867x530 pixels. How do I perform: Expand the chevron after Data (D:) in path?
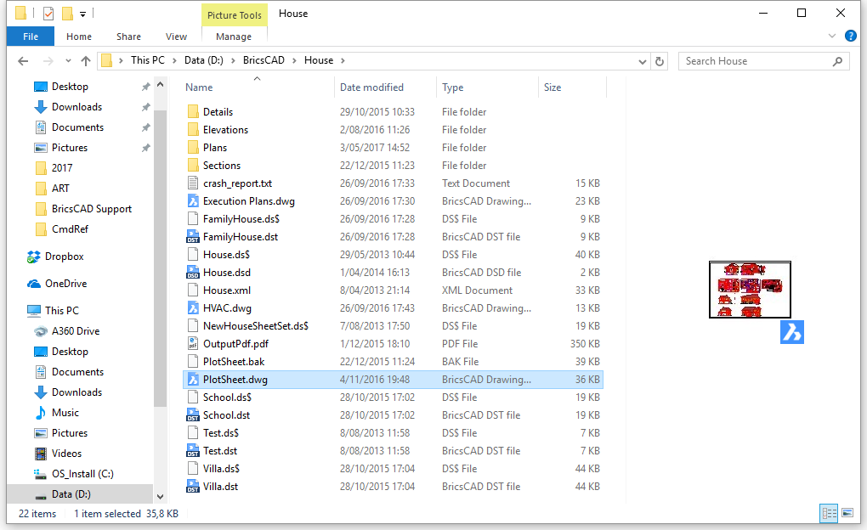(x=233, y=61)
